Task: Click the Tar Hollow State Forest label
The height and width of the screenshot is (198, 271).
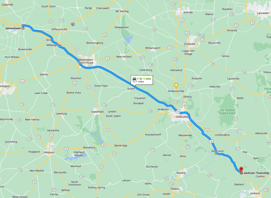Action: point(227,112)
